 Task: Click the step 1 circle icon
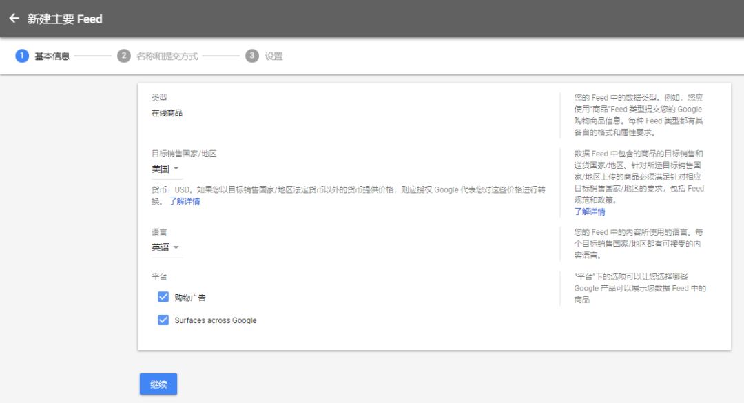click(x=20, y=56)
